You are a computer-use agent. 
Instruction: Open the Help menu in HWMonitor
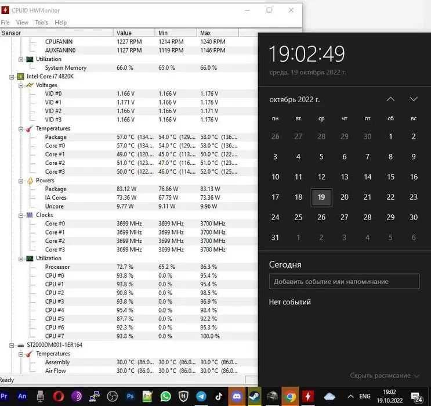[60, 23]
